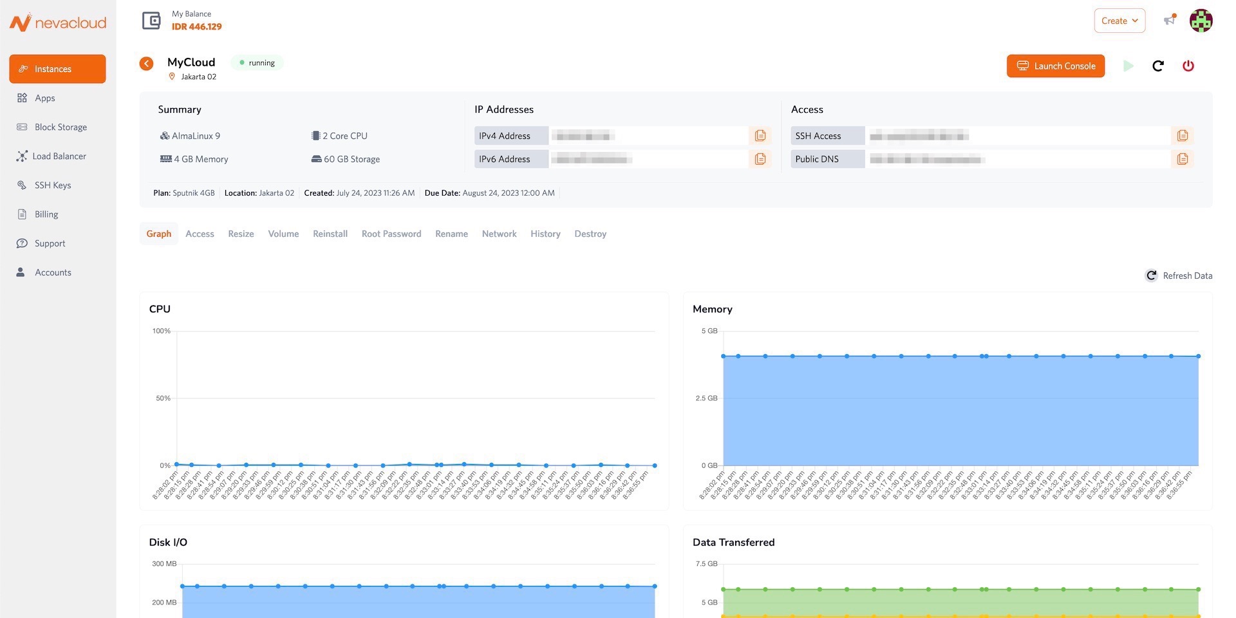This screenshot has height=618, width=1236.
Task: Power off the instance using red power icon
Action: pos(1188,66)
